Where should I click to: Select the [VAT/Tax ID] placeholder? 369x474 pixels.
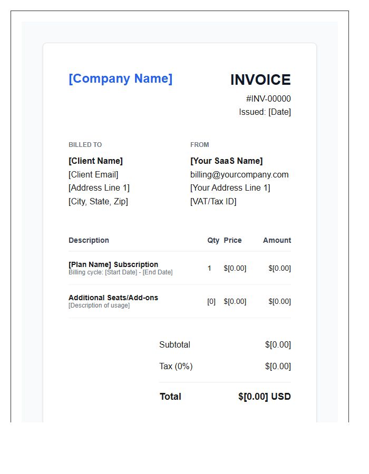tap(213, 201)
